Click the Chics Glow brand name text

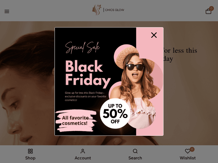coord(115,10)
